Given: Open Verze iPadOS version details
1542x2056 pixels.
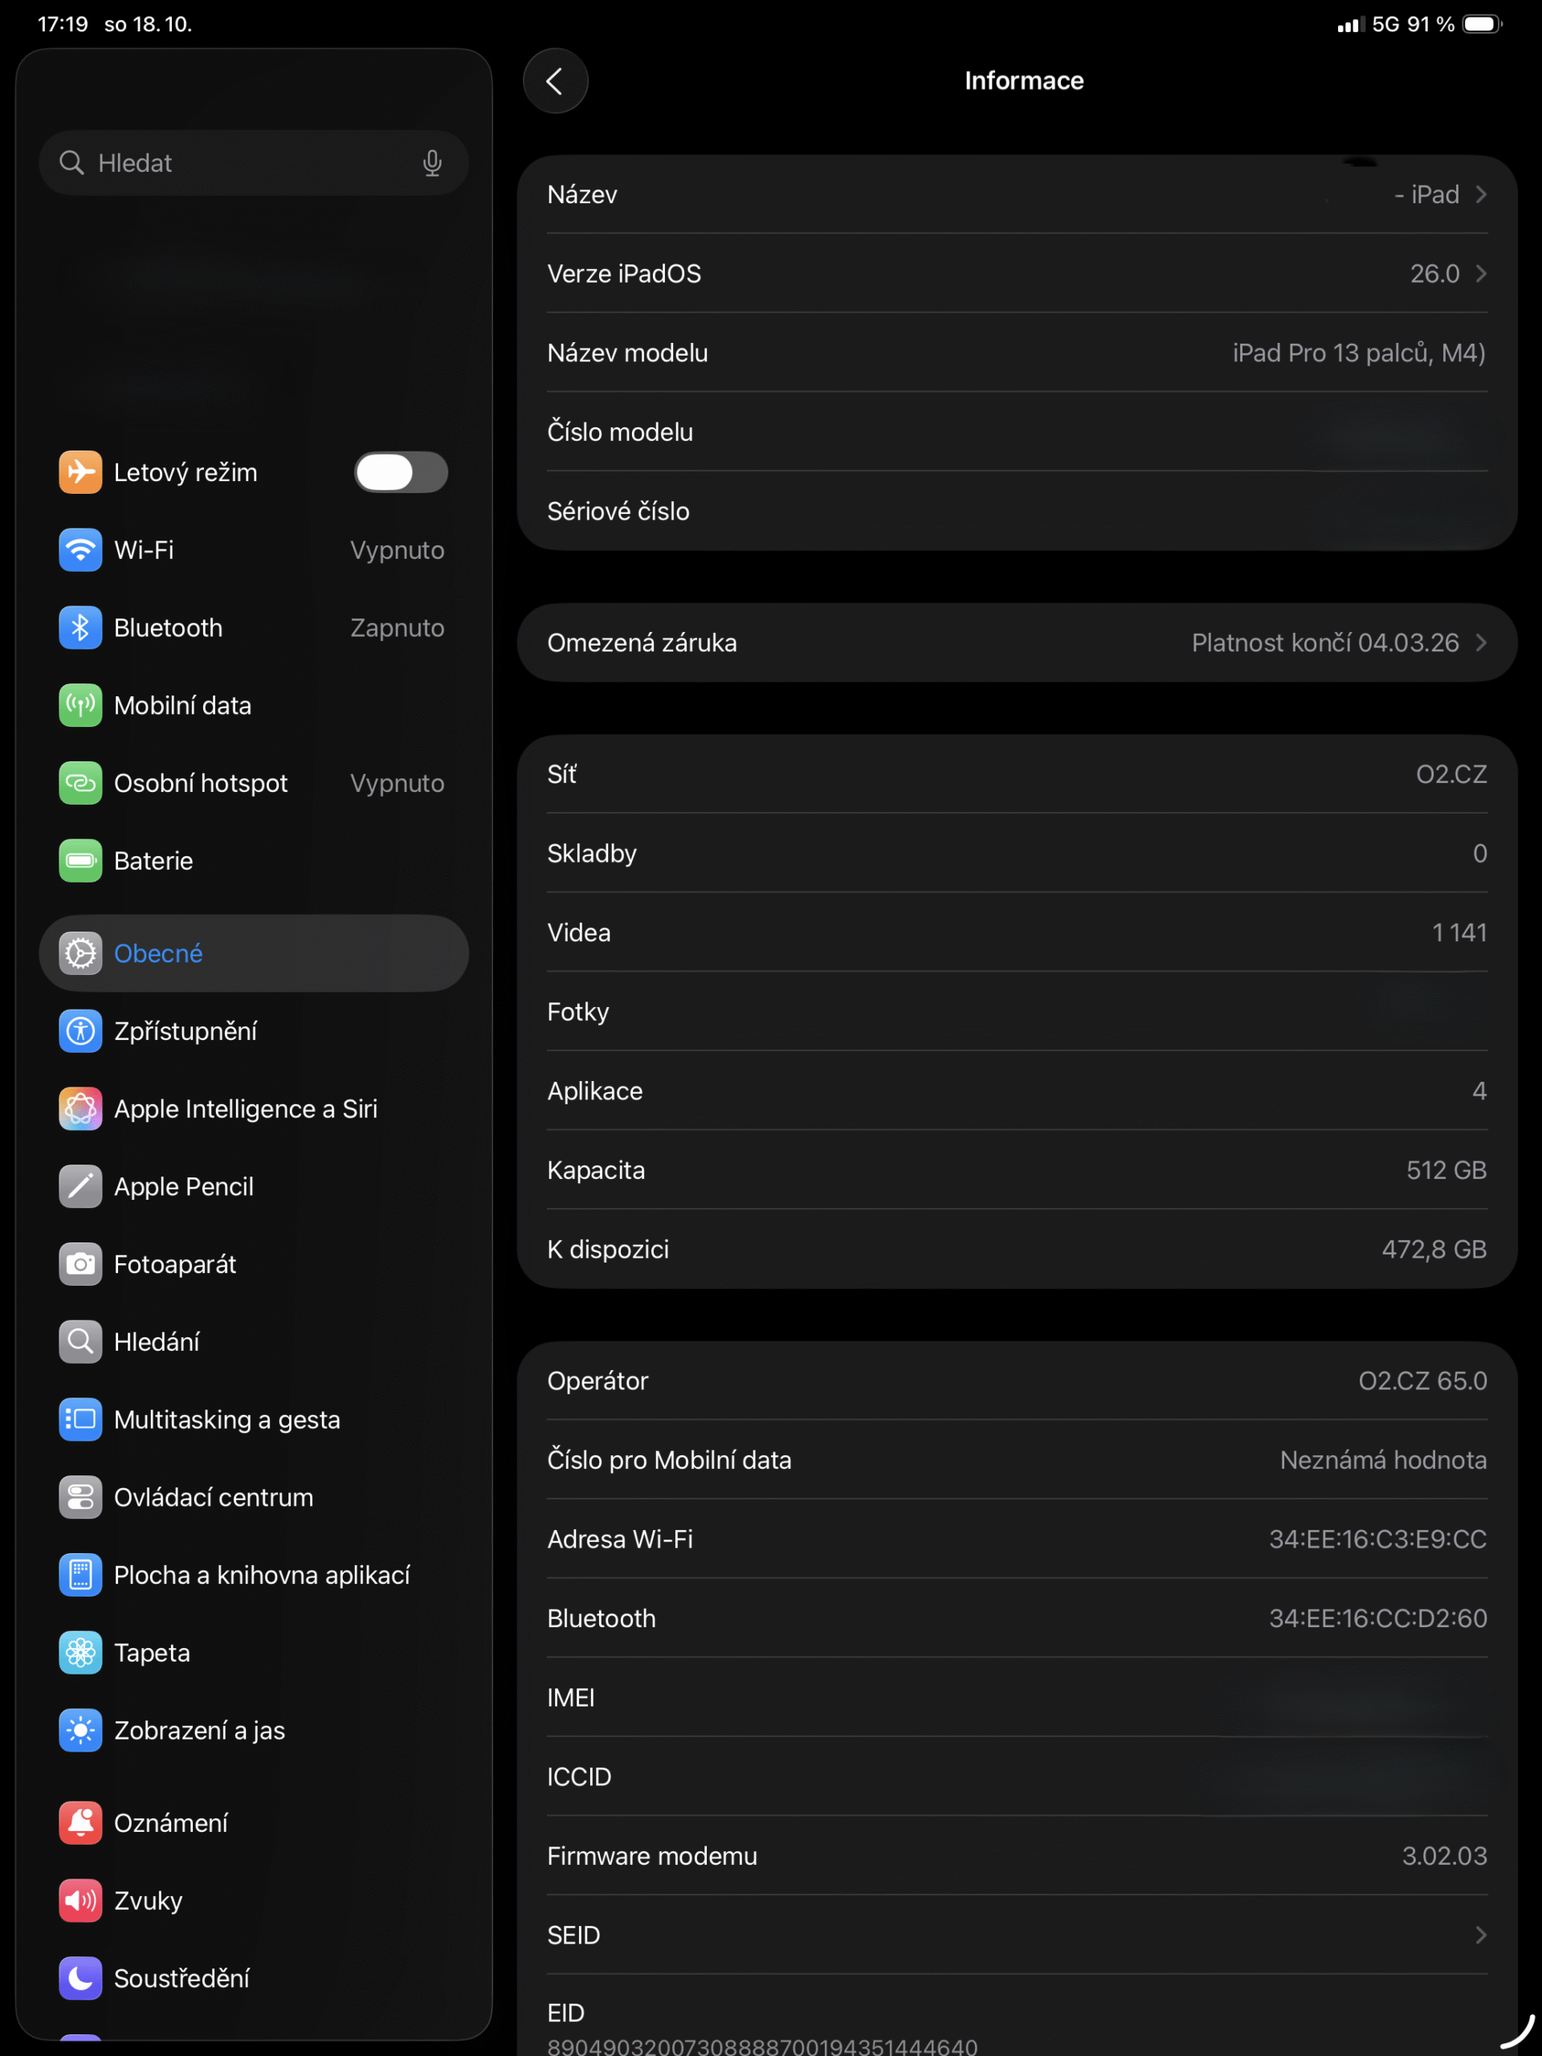Looking at the screenshot, I should click(x=1017, y=273).
